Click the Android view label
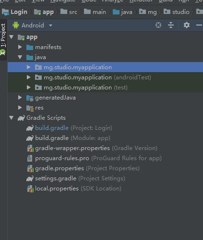The height and width of the screenshot is (240, 203). click(x=33, y=25)
